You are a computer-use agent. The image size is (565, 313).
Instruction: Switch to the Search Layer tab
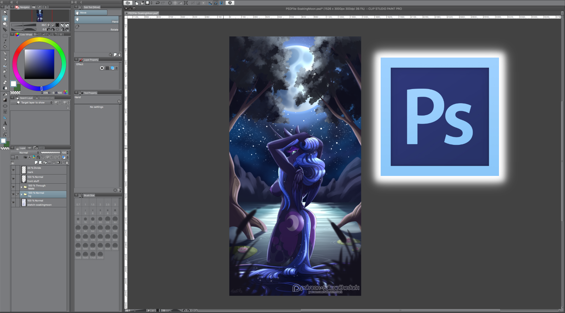(24, 98)
